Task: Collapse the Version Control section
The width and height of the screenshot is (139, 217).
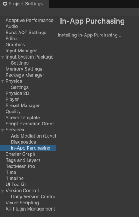Action: (3, 191)
